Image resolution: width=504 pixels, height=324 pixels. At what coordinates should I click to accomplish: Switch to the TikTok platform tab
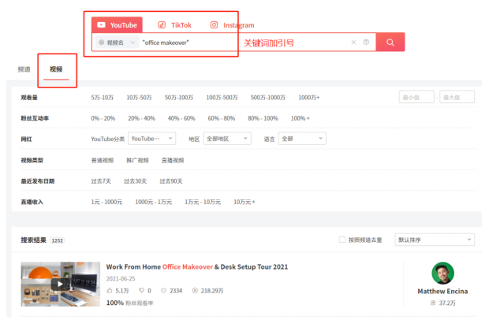(175, 25)
